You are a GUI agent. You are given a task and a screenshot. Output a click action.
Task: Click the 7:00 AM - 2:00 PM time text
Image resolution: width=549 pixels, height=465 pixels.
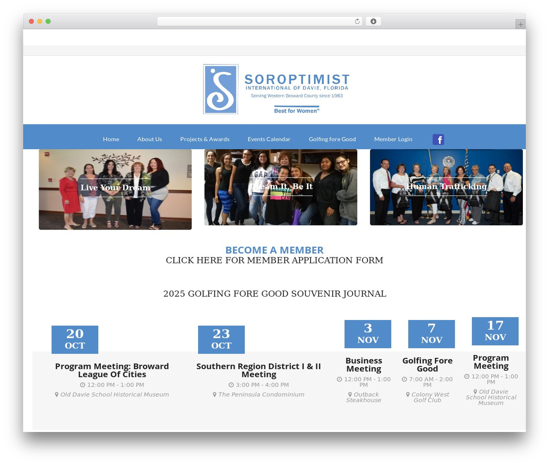[430, 382]
